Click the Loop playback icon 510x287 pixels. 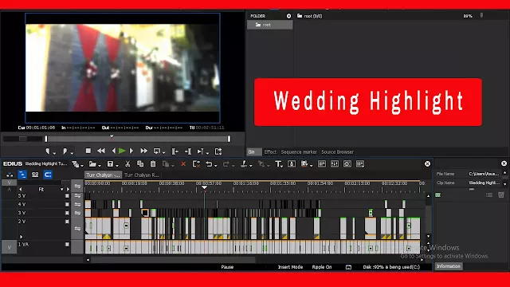click(x=157, y=151)
